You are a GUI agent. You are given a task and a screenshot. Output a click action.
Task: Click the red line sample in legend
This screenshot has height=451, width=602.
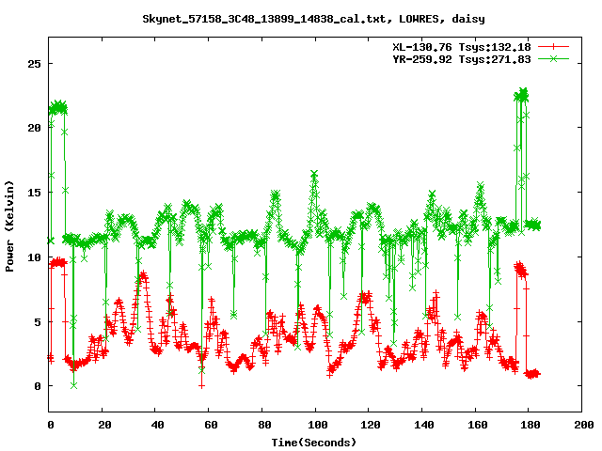pos(553,47)
